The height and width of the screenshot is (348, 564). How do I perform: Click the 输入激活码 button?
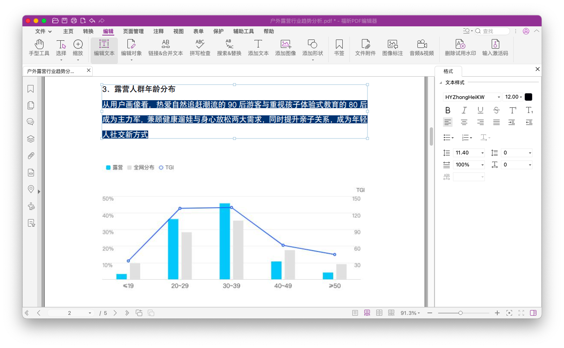pos(495,47)
